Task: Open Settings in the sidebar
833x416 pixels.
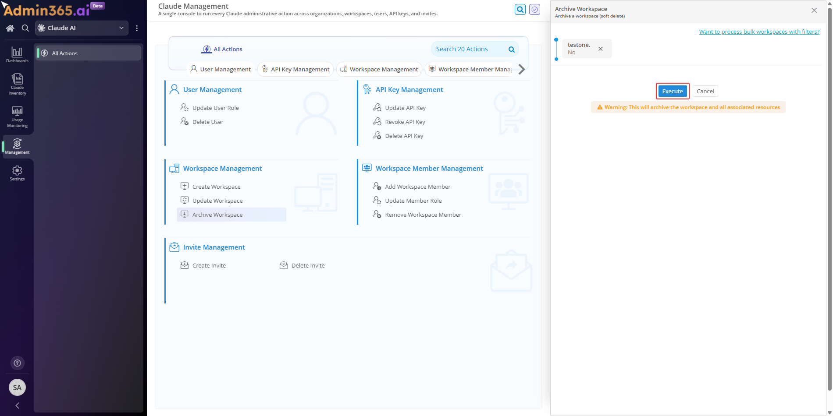Action: pos(17,173)
